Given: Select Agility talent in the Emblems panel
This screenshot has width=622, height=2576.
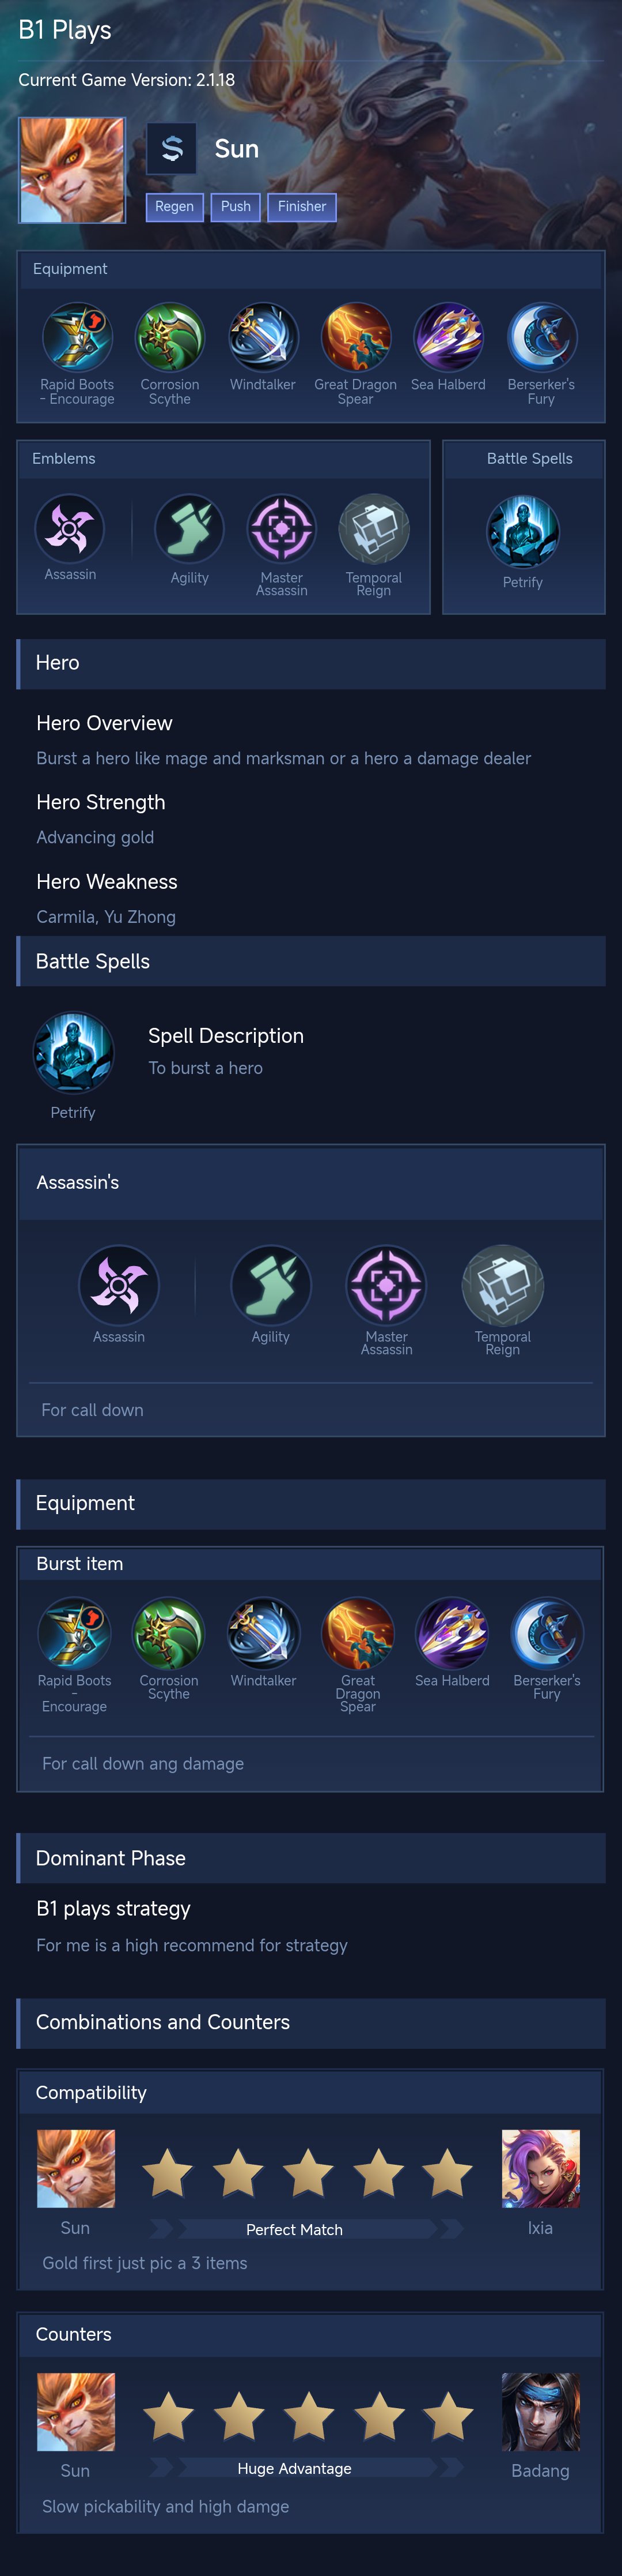Looking at the screenshot, I should pyautogui.click(x=189, y=529).
